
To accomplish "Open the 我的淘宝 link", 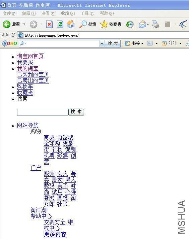I will [27, 68].
